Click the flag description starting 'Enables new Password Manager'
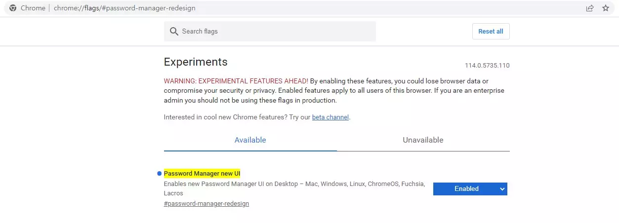The width and height of the screenshot is (619, 223). (294, 188)
